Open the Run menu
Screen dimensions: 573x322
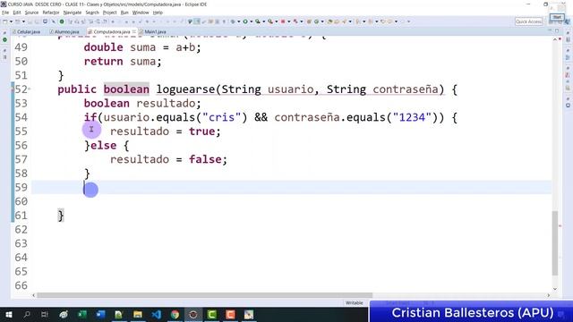[124, 13]
